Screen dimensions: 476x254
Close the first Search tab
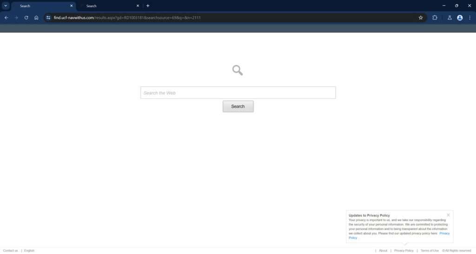72,6
